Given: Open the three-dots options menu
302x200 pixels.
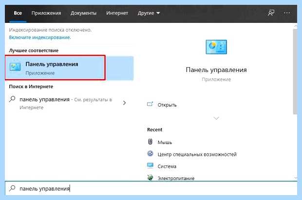Looking at the screenshot, I should click(287, 13).
